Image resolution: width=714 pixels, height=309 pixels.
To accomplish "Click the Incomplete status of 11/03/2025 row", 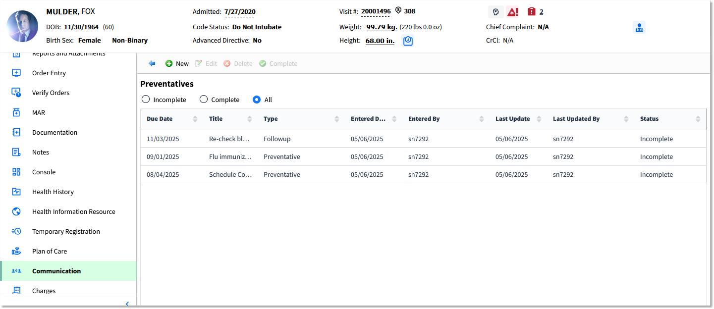I will pyautogui.click(x=657, y=139).
